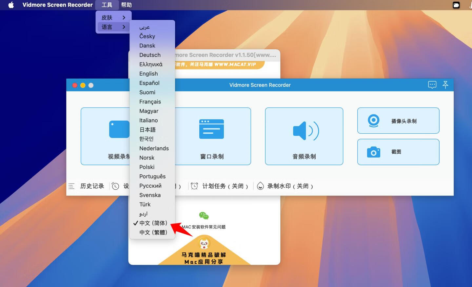Click the audio recorder speaker icon

coord(306,131)
